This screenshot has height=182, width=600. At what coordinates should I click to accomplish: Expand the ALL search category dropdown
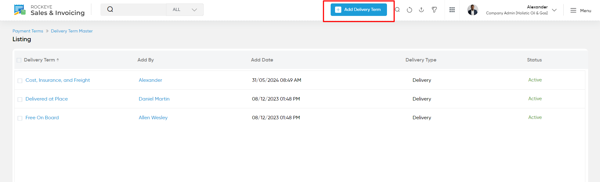pyautogui.click(x=185, y=10)
